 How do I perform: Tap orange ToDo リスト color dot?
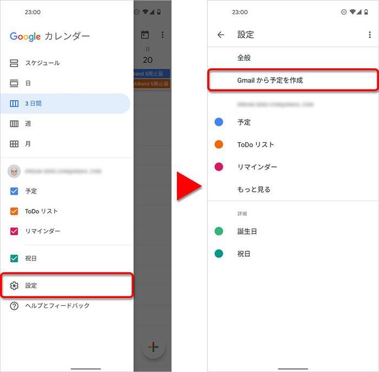click(x=219, y=145)
